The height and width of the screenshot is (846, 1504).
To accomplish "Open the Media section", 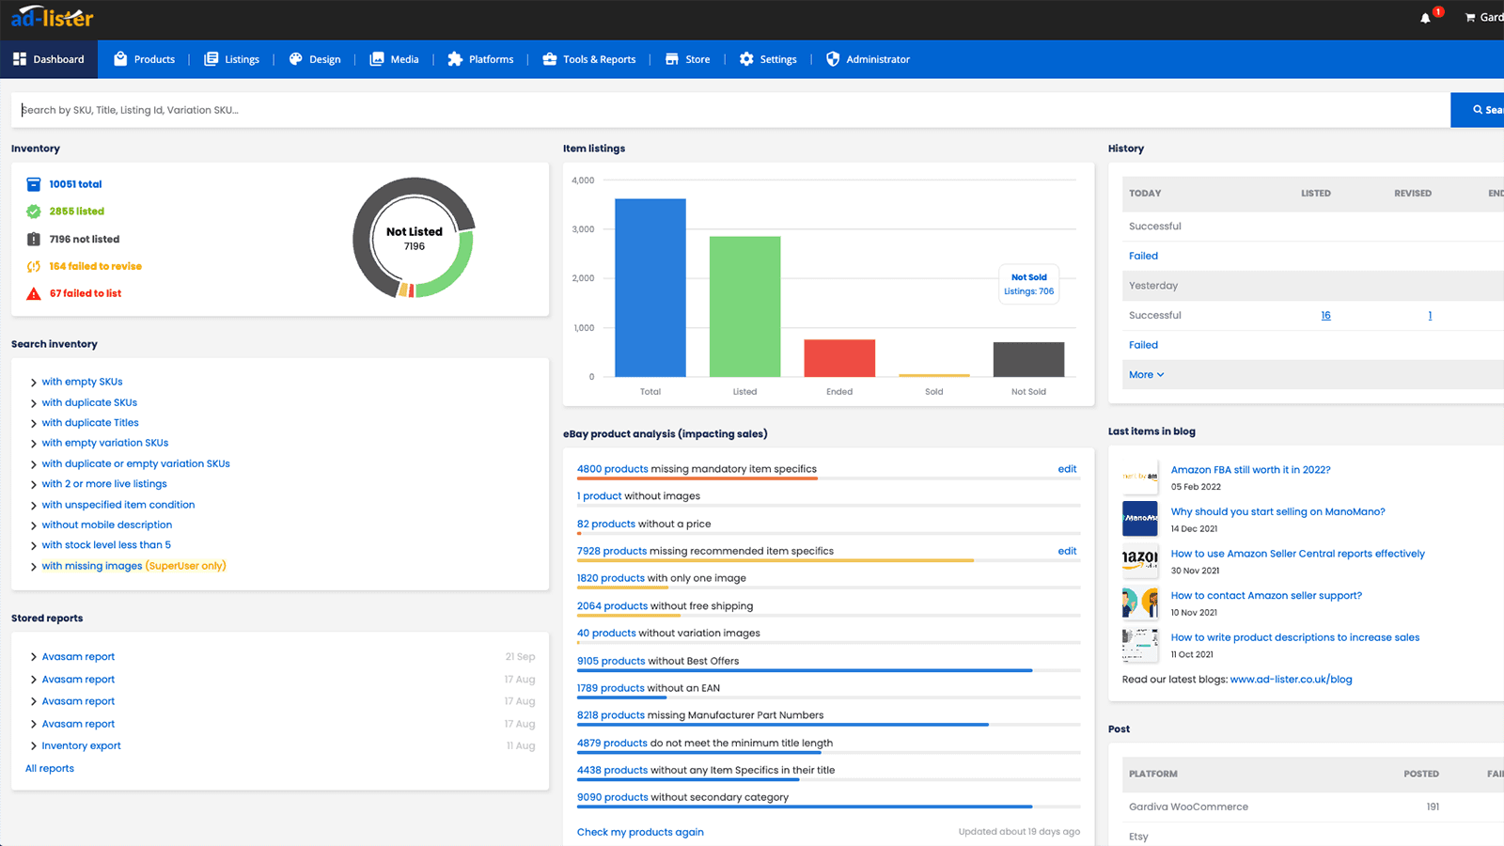I will point(395,58).
